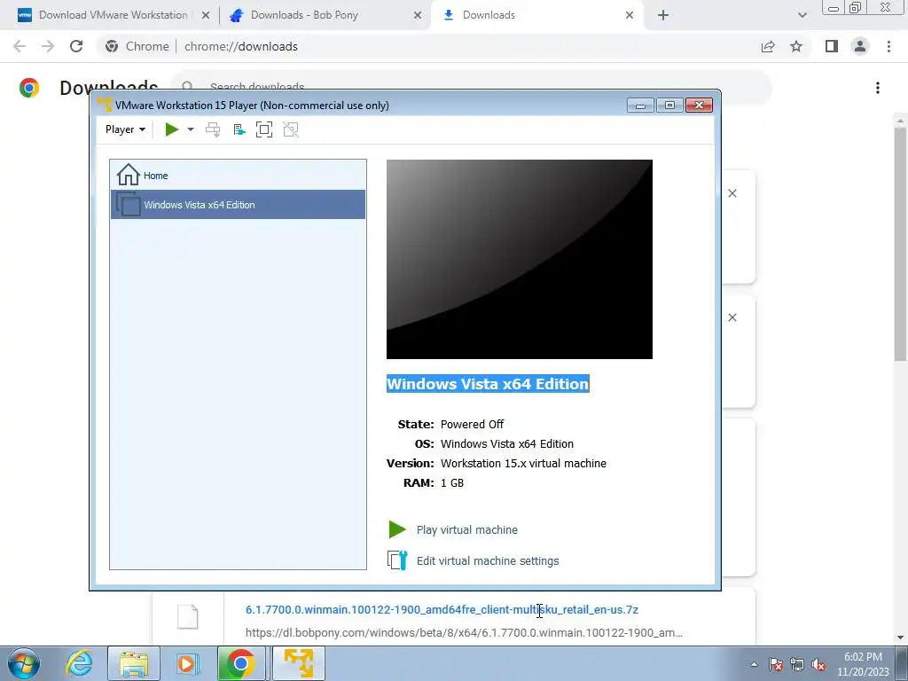Click Chrome taskbar icon
908x681 pixels.
241,663
